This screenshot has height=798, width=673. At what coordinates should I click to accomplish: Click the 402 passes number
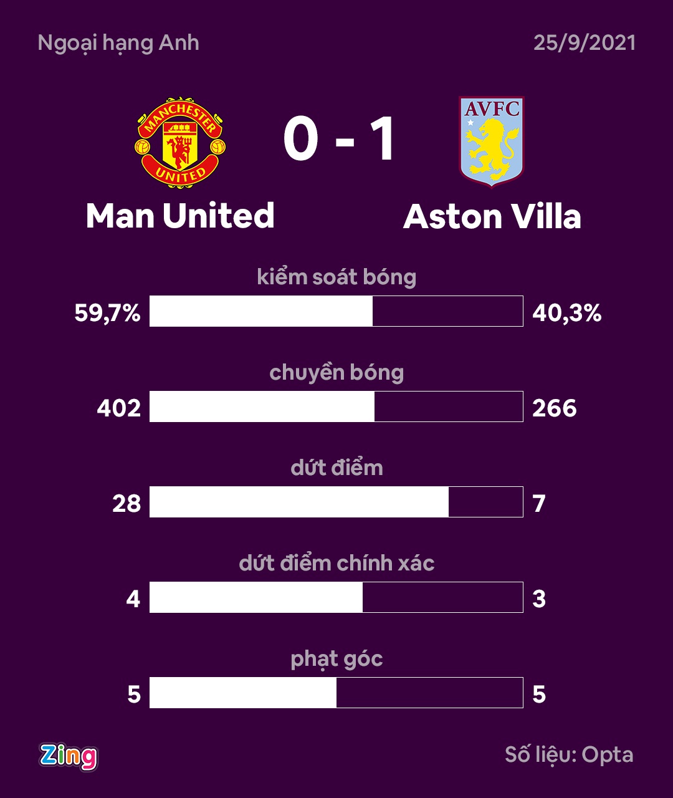(x=119, y=408)
